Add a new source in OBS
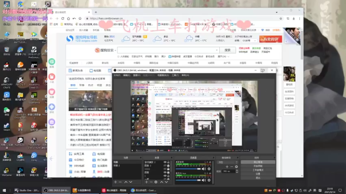This screenshot has height=194, width=346. [146, 182]
